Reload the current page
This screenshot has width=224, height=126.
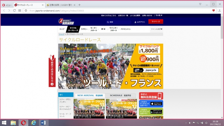click(x=15, y=10)
